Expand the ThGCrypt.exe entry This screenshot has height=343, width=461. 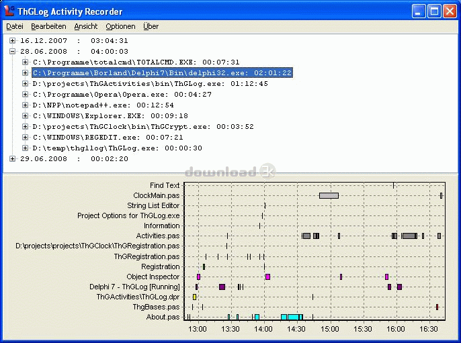point(26,127)
